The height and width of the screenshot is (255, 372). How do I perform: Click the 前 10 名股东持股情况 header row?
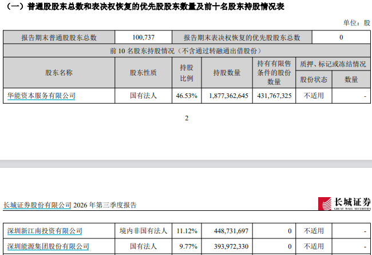pos(187,50)
